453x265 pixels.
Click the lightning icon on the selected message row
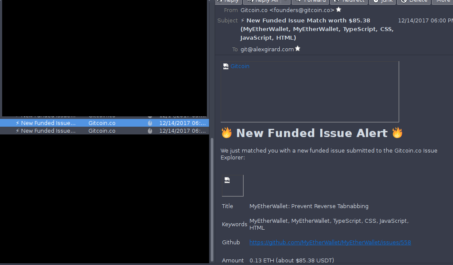(x=16, y=122)
